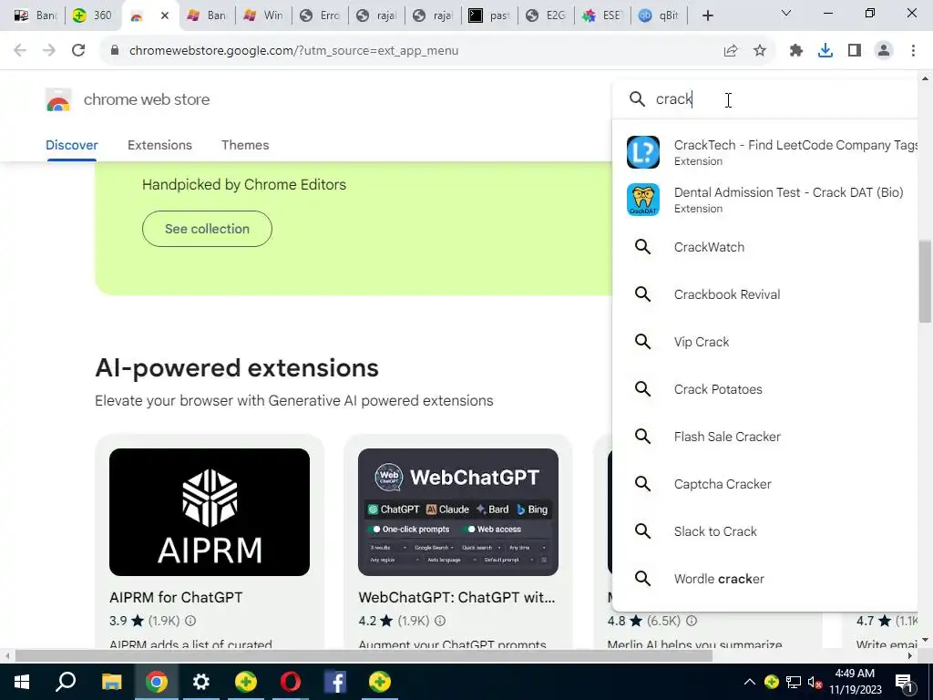Image resolution: width=933 pixels, height=700 pixels.
Task: Open Windows taskbar search
Action: click(x=66, y=682)
